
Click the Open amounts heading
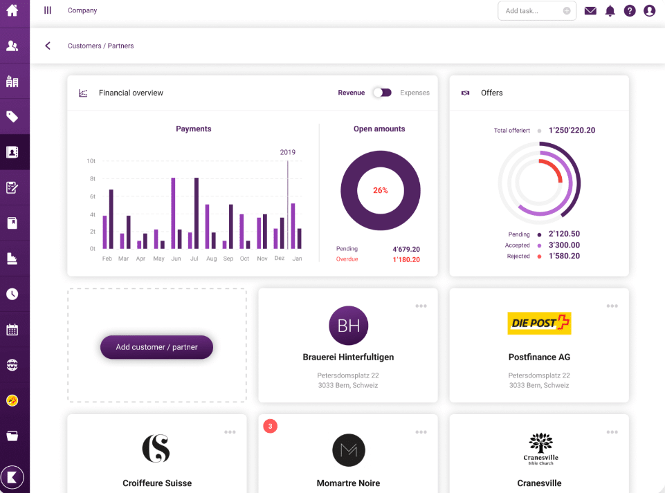(x=379, y=129)
